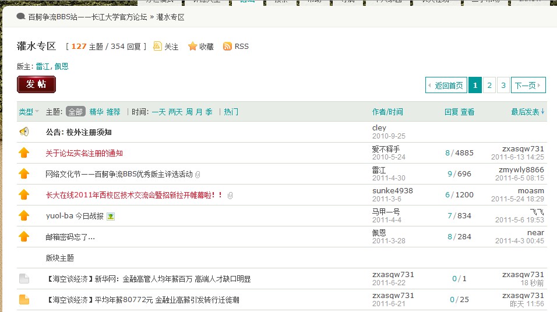557x312 pixels.
Task: Open thread 关于论坛实名注册的通知
Action: tap(84, 153)
